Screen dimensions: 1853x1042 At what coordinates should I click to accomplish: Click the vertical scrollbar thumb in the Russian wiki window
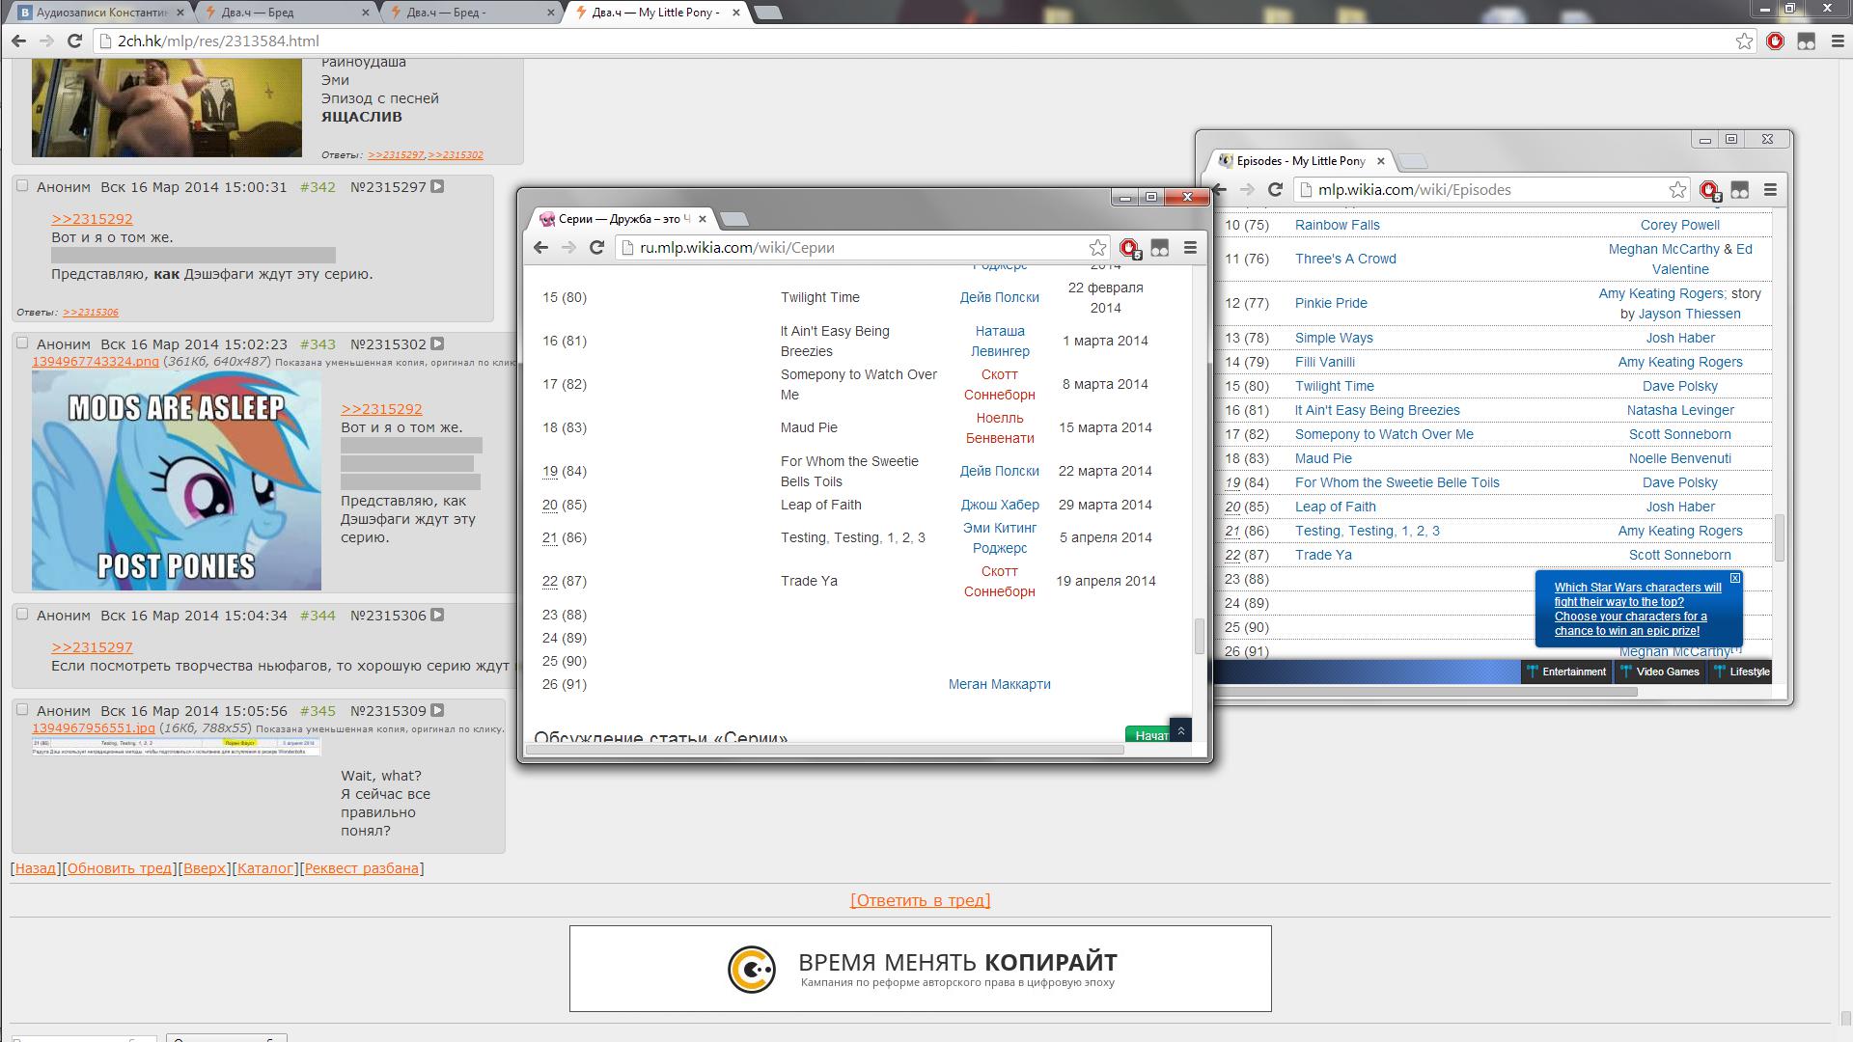click(x=1200, y=636)
